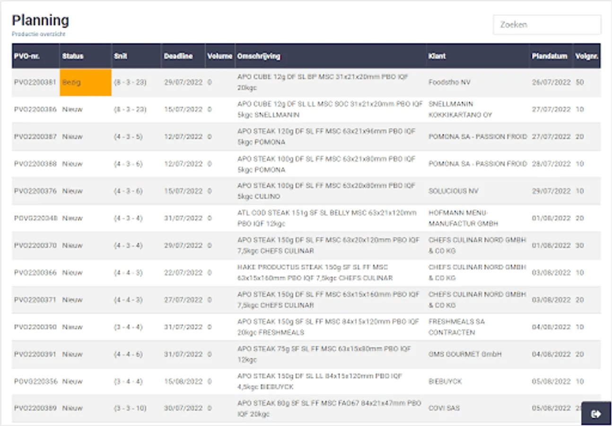Select order PVO2200371
The width and height of the screenshot is (612, 426).
pos(35,300)
